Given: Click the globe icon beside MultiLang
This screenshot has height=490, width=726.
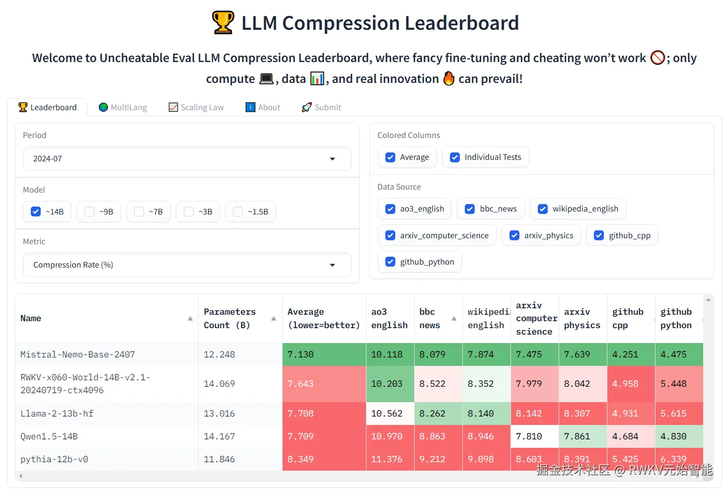Looking at the screenshot, I should pyautogui.click(x=103, y=107).
